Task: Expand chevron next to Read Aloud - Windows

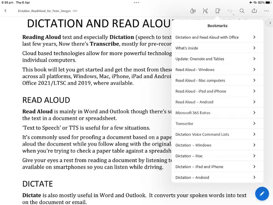Action: [254, 69]
